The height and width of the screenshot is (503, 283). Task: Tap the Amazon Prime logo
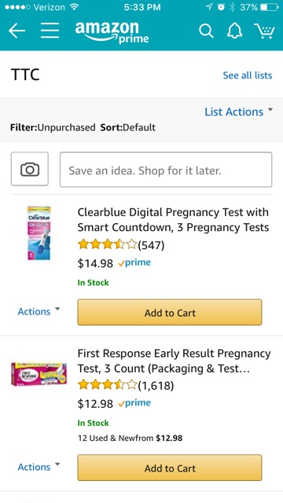coord(112,32)
